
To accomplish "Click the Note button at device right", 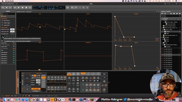I will point(104,74).
